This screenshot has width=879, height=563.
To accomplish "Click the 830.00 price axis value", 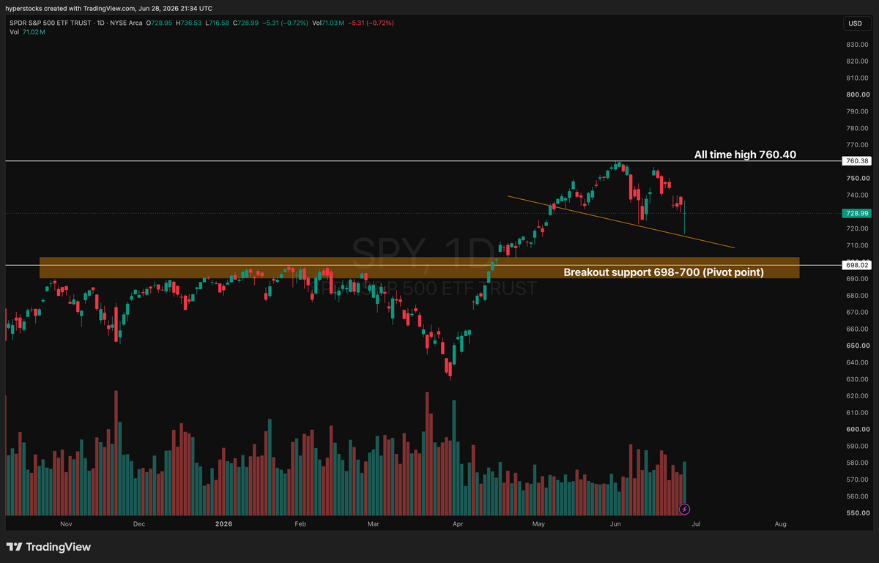I will (857, 45).
